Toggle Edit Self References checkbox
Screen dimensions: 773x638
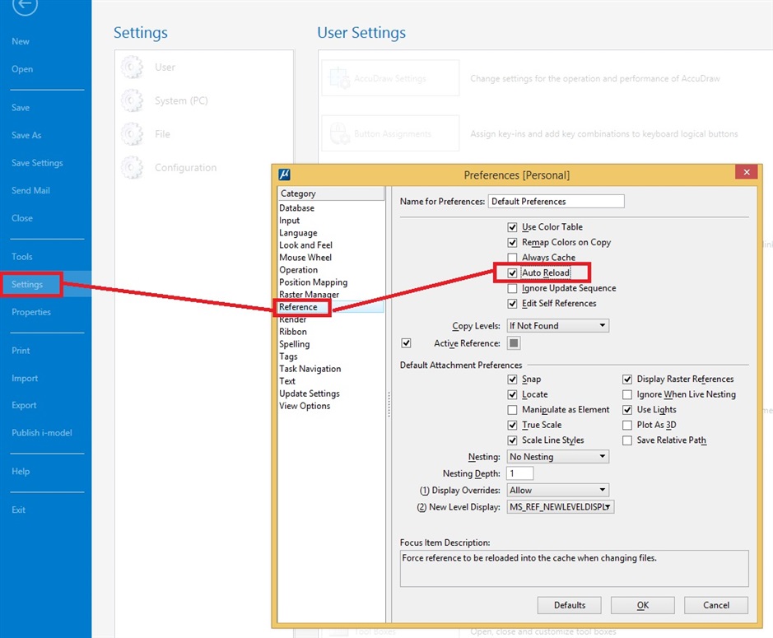tap(512, 304)
